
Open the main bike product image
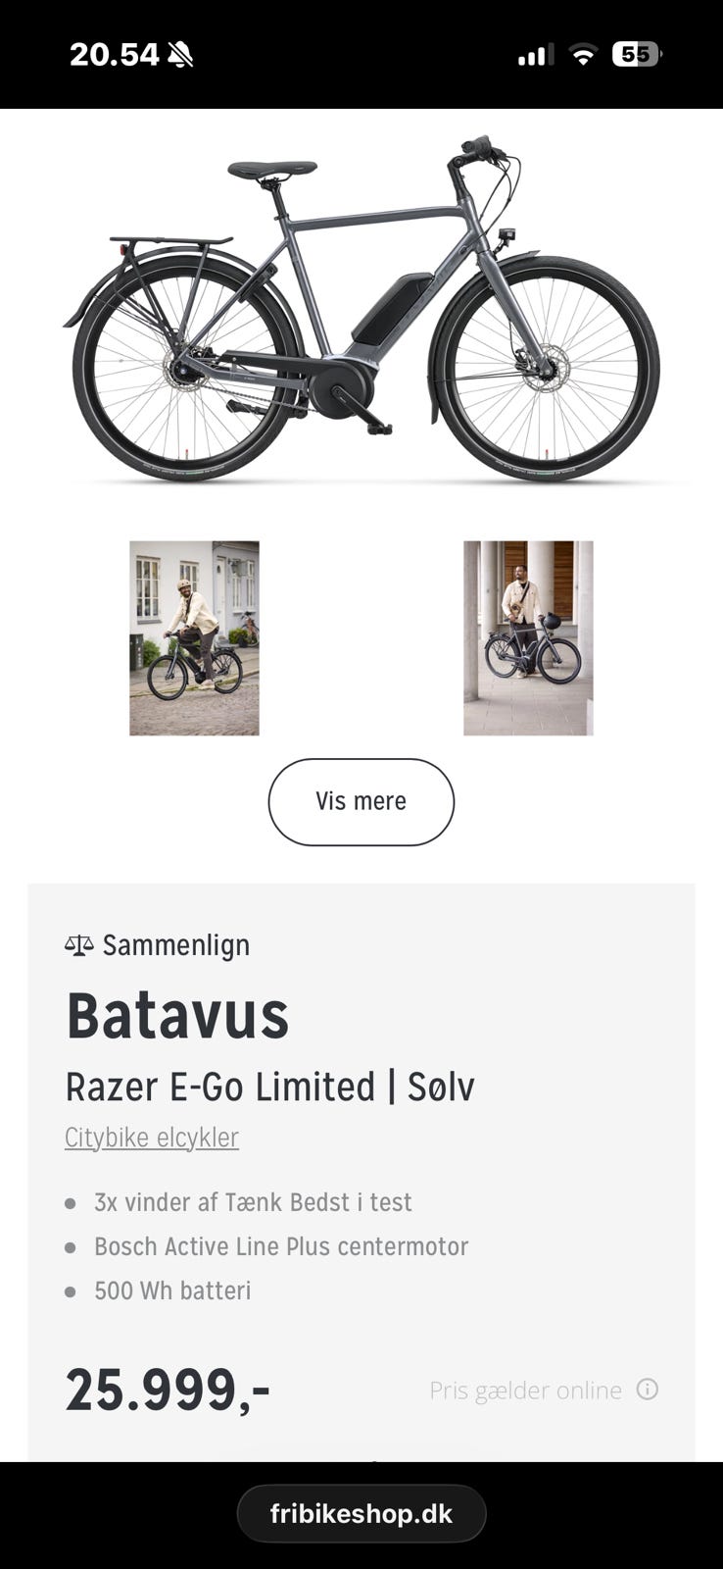361,309
